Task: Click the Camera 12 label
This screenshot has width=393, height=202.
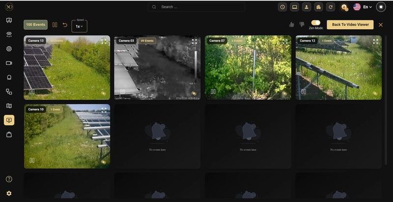Action: [308, 41]
